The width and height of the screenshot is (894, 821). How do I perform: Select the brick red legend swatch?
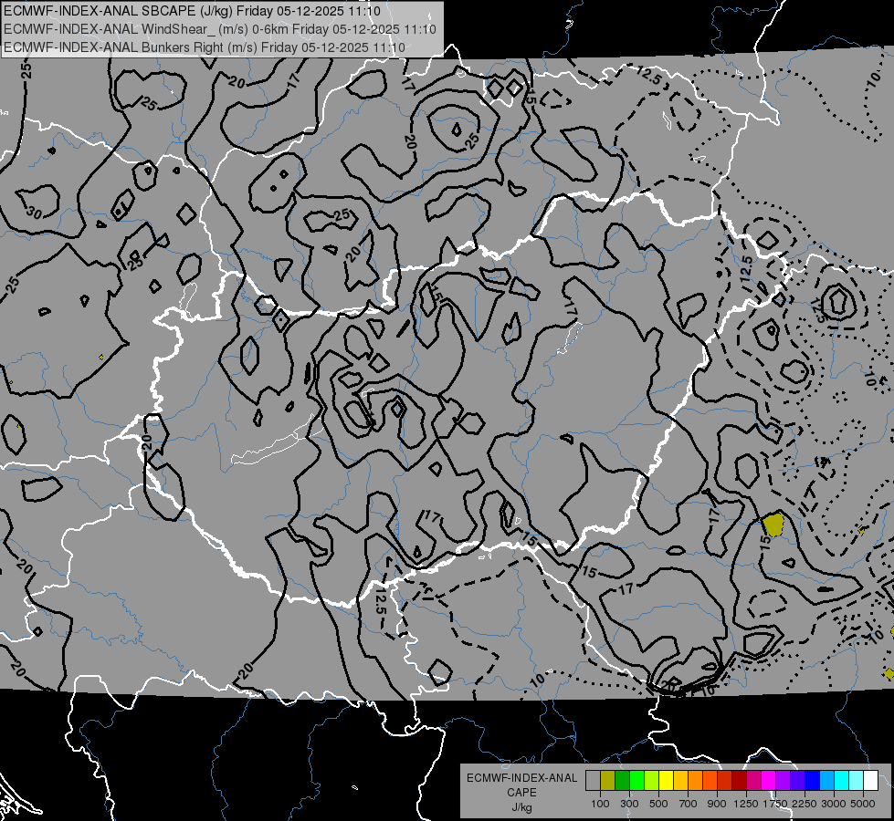point(725,781)
